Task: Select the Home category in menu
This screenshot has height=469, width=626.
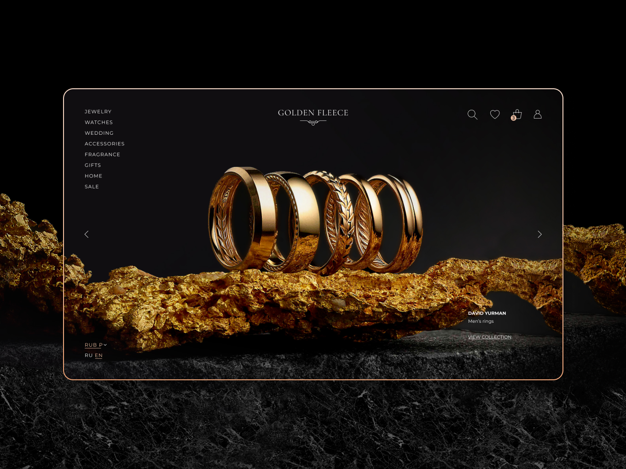Action: coord(93,176)
